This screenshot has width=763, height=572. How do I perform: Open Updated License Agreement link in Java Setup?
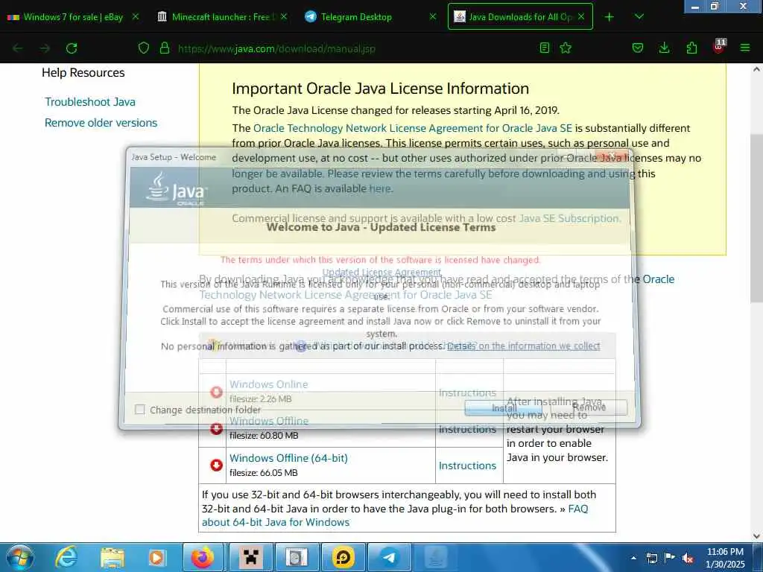click(x=382, y=273)
